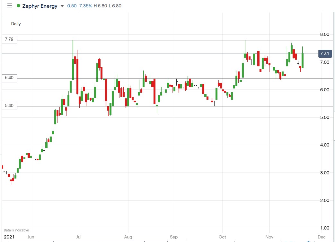Click the 4.00 price axis label

(x=324, y=145)
